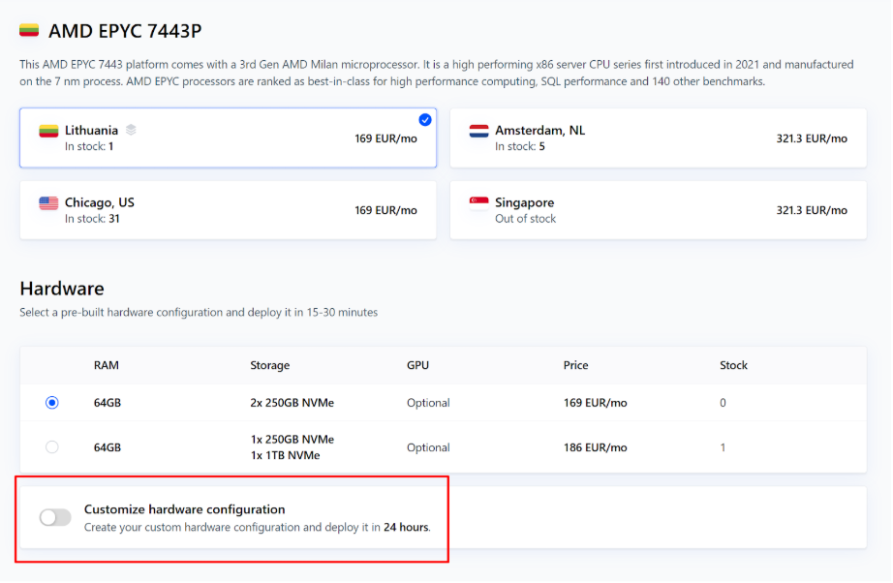Select the 186 EUR/mo configuration radio button
The height and width of the screenshot is (583, 893).
point(52,447)
